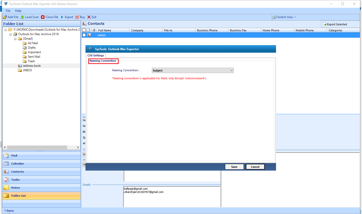Click the Load Scan toolbar icon
Image resolution: width=362 pixels, height=214 pixels.
click(22, 17)
